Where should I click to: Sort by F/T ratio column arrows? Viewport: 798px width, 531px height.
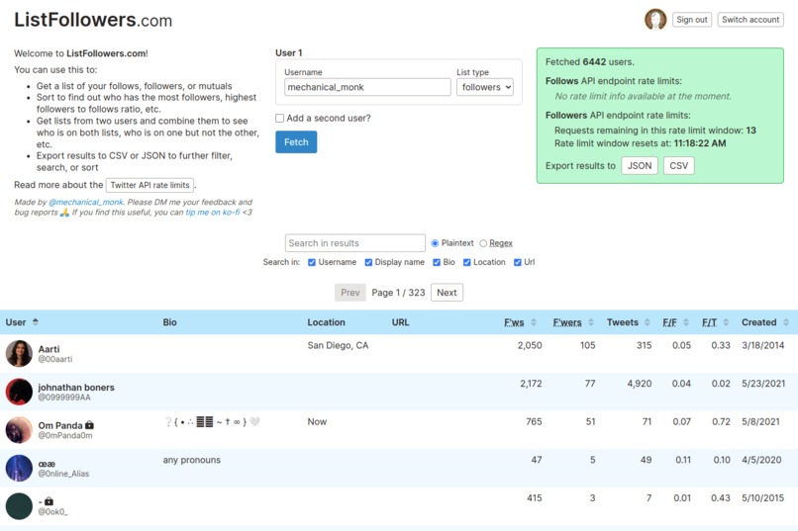point(726,322)
